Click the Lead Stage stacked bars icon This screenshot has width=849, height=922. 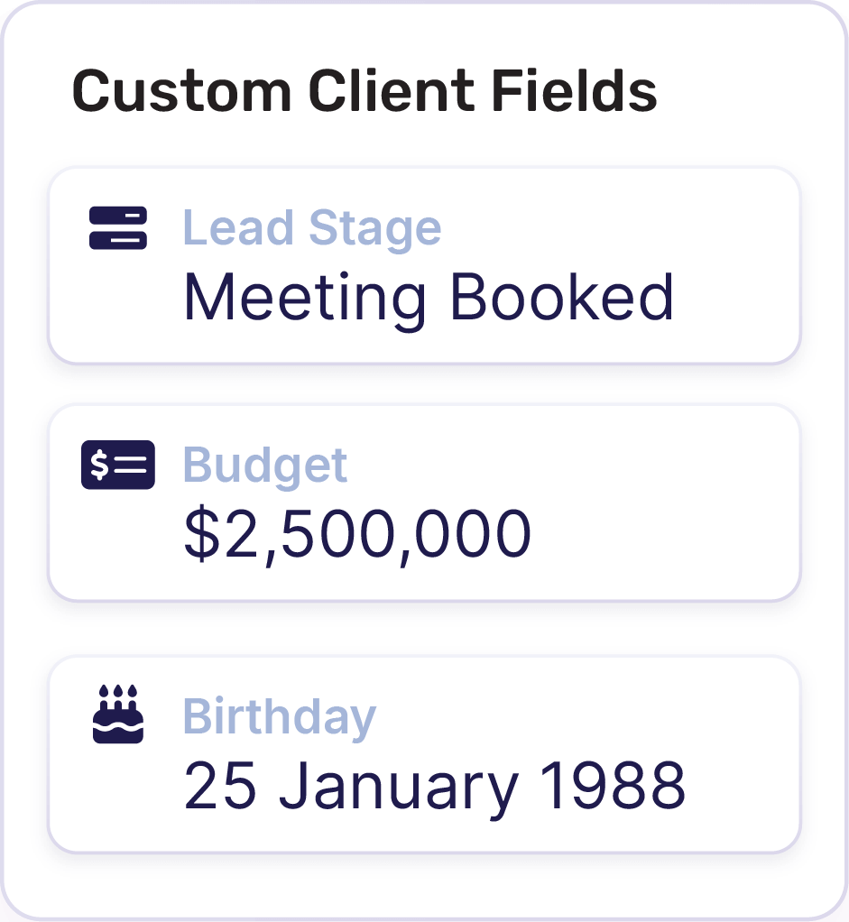[118, 228]
